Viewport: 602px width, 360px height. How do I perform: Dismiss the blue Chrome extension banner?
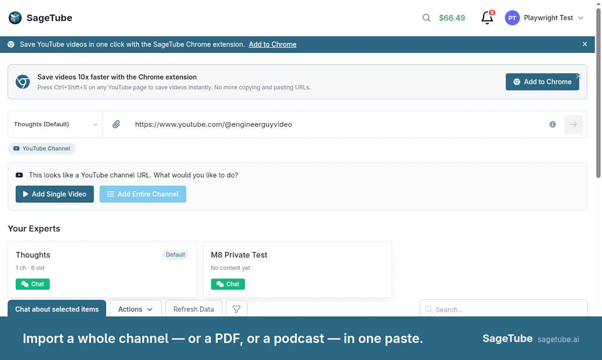point(585,44)
